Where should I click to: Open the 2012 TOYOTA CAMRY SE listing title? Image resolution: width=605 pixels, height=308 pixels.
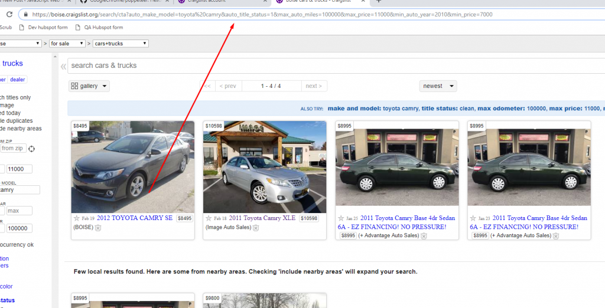[x=135, y=218]
